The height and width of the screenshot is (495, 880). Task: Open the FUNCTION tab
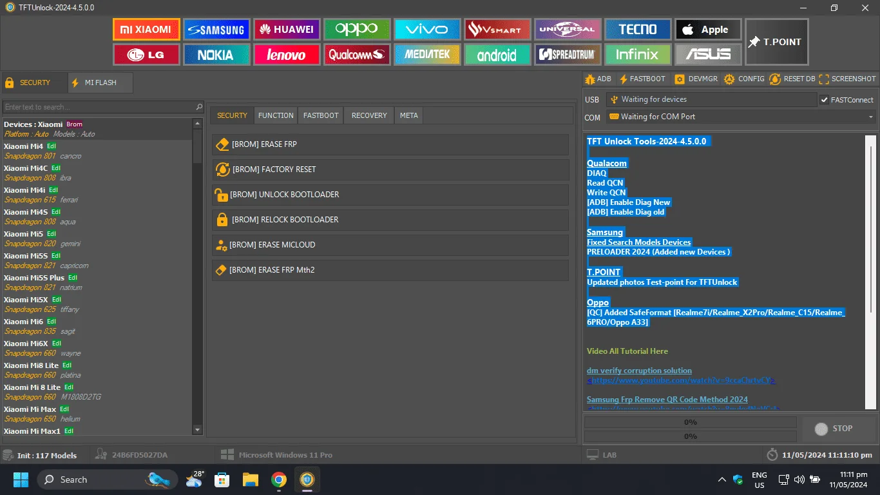276,115
